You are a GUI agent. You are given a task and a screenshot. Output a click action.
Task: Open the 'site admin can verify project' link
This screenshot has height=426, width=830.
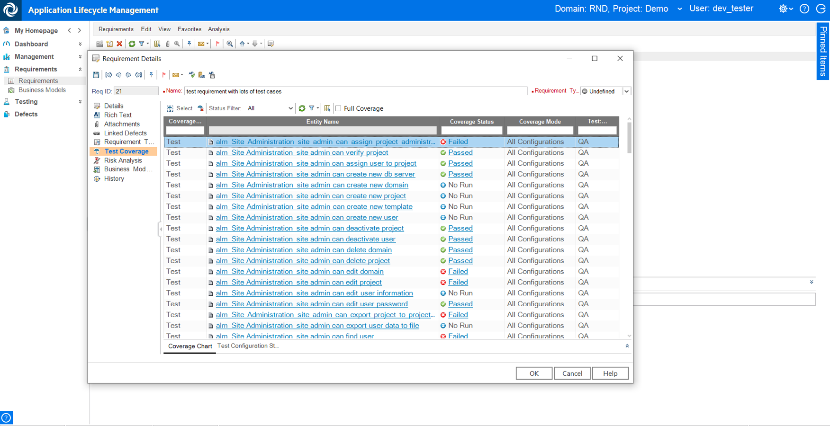(302, 152)
